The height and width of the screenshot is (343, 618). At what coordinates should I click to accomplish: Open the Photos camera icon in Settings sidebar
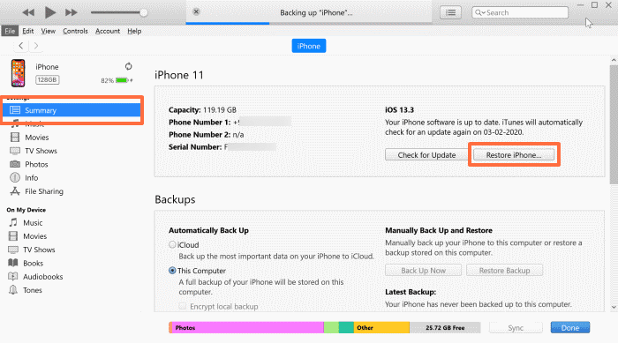click(15, 164)
